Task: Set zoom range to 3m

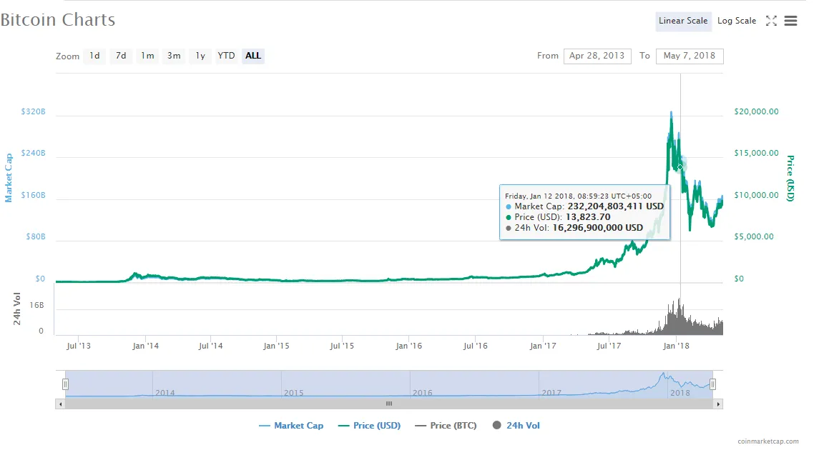Action: pyautogui.click(x=174, y=56)
